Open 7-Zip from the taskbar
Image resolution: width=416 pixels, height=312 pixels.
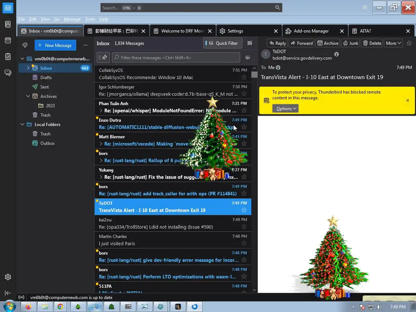[128, 307]
